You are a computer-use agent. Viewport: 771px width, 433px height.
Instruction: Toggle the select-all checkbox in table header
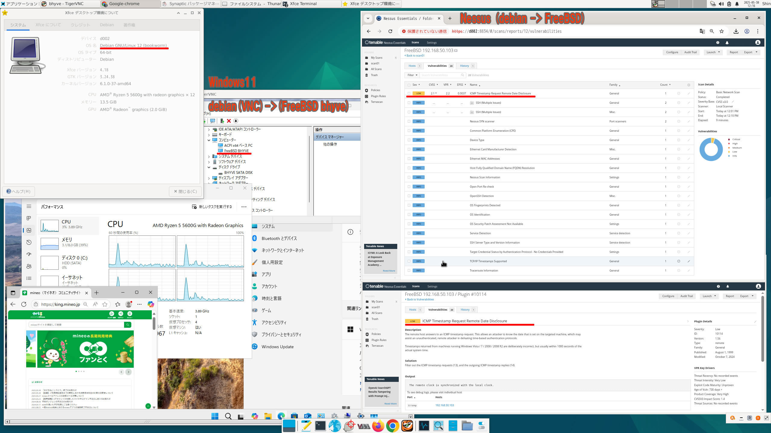pyautogui.click(x=409, y=85)
